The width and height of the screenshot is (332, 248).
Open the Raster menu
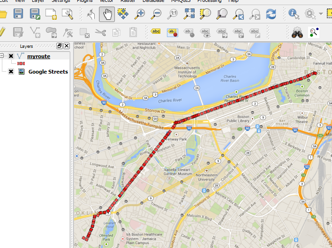click(128, 1)
